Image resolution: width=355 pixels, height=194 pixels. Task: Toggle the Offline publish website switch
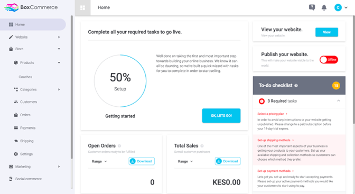pyautogui.click(x=329, y=60)
